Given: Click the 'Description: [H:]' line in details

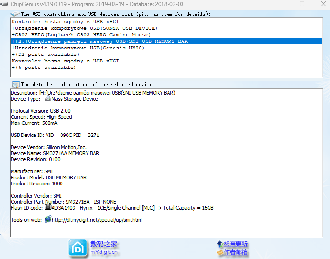Looking at the screenshot, I should [x=93, y=93].
